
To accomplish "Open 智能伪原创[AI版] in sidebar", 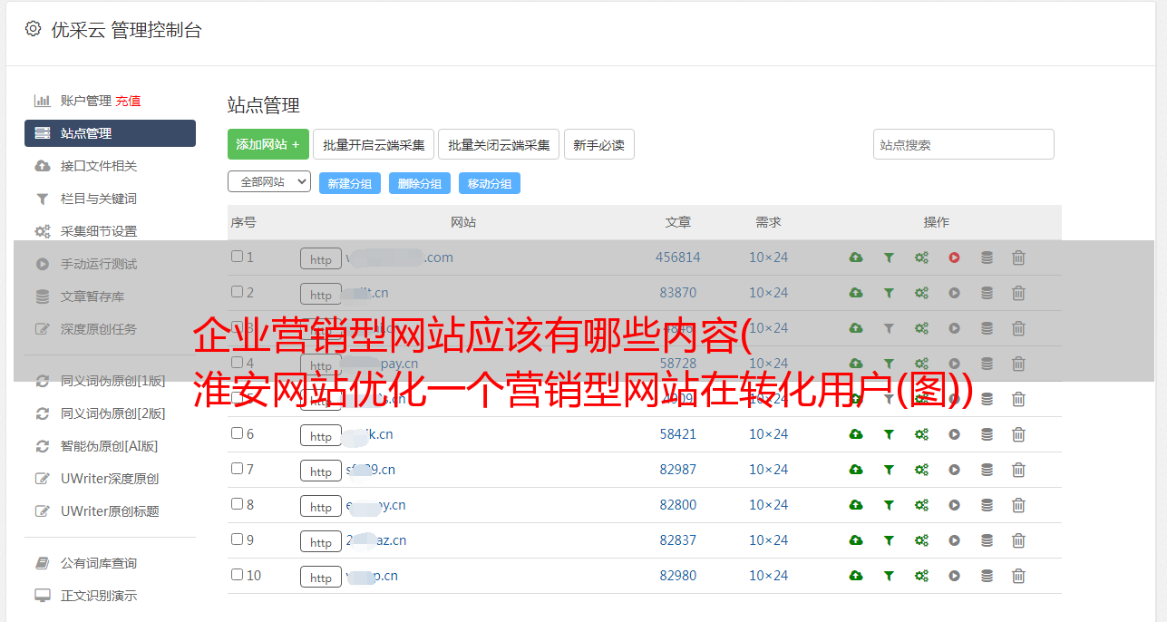I will [x=110, y=446].
